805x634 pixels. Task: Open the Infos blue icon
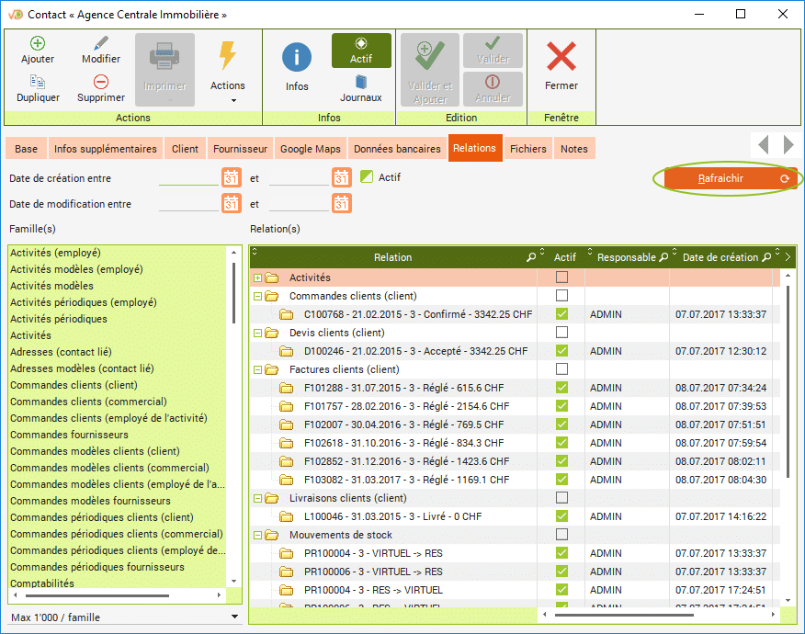(297, 57)
